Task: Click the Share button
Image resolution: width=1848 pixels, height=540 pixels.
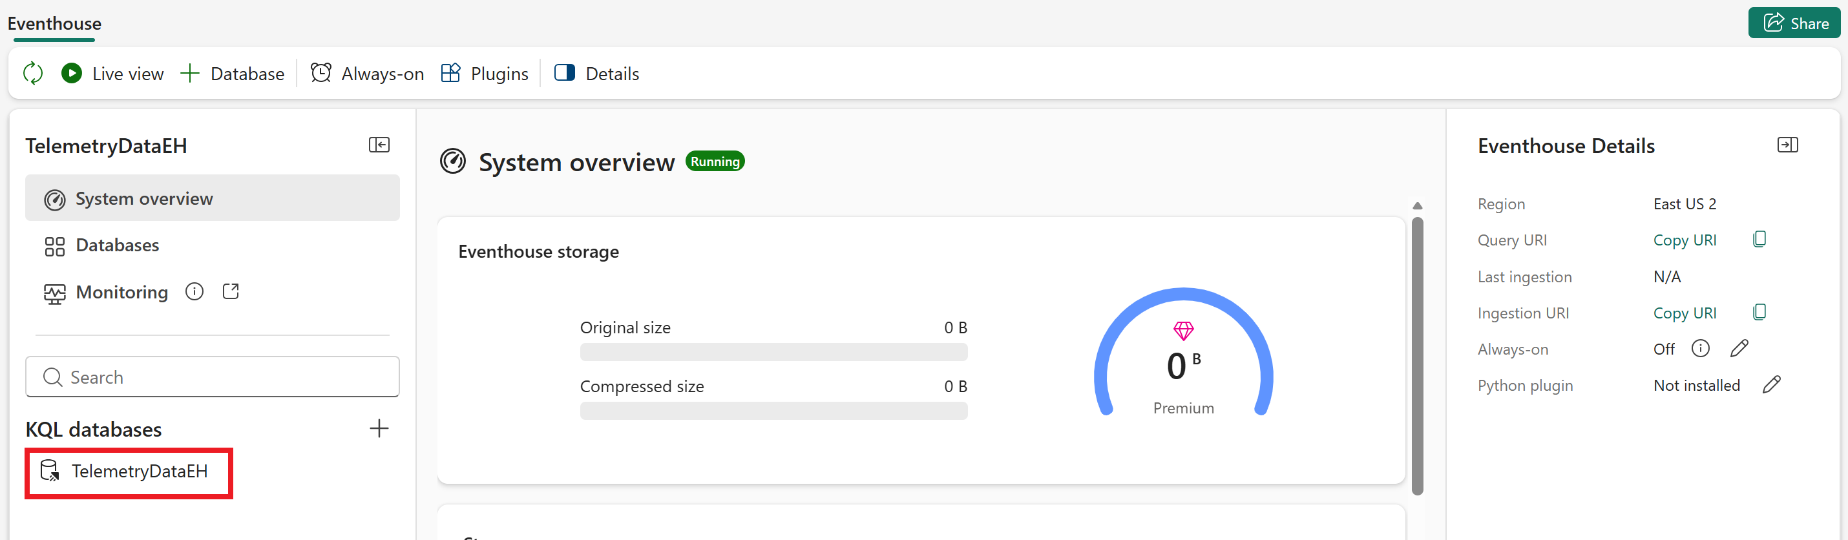Action: [1794, 23]
